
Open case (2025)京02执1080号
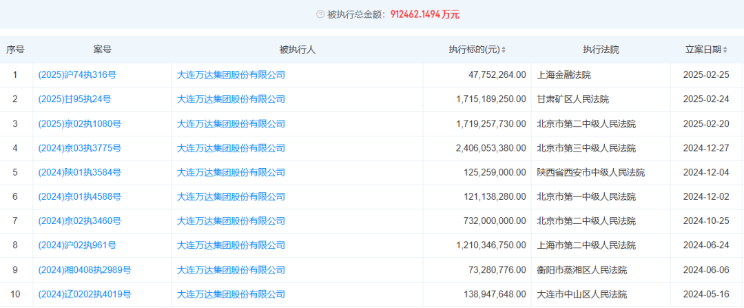coord(79,124)
